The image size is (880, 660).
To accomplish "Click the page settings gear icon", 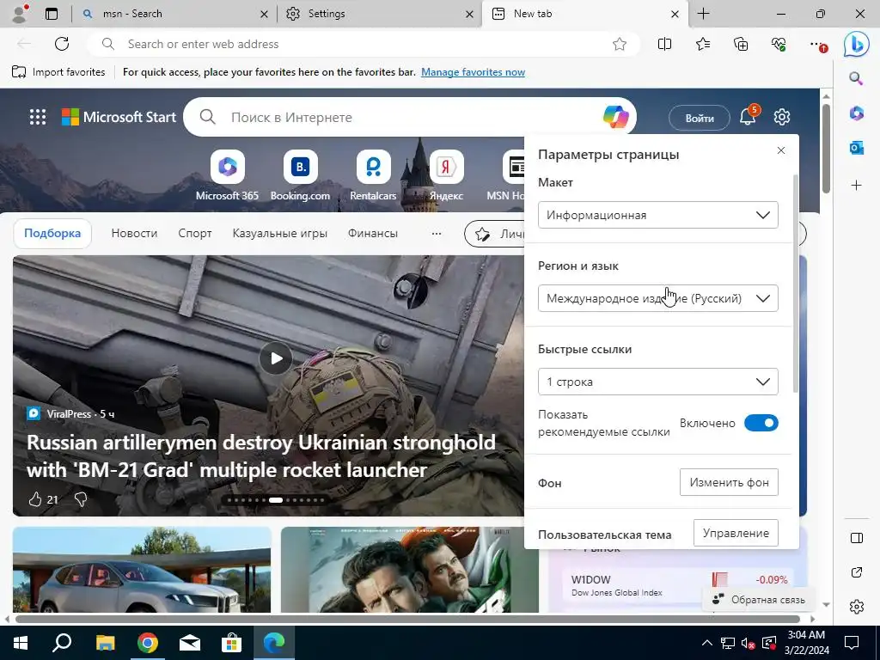I will click(782, 117).
